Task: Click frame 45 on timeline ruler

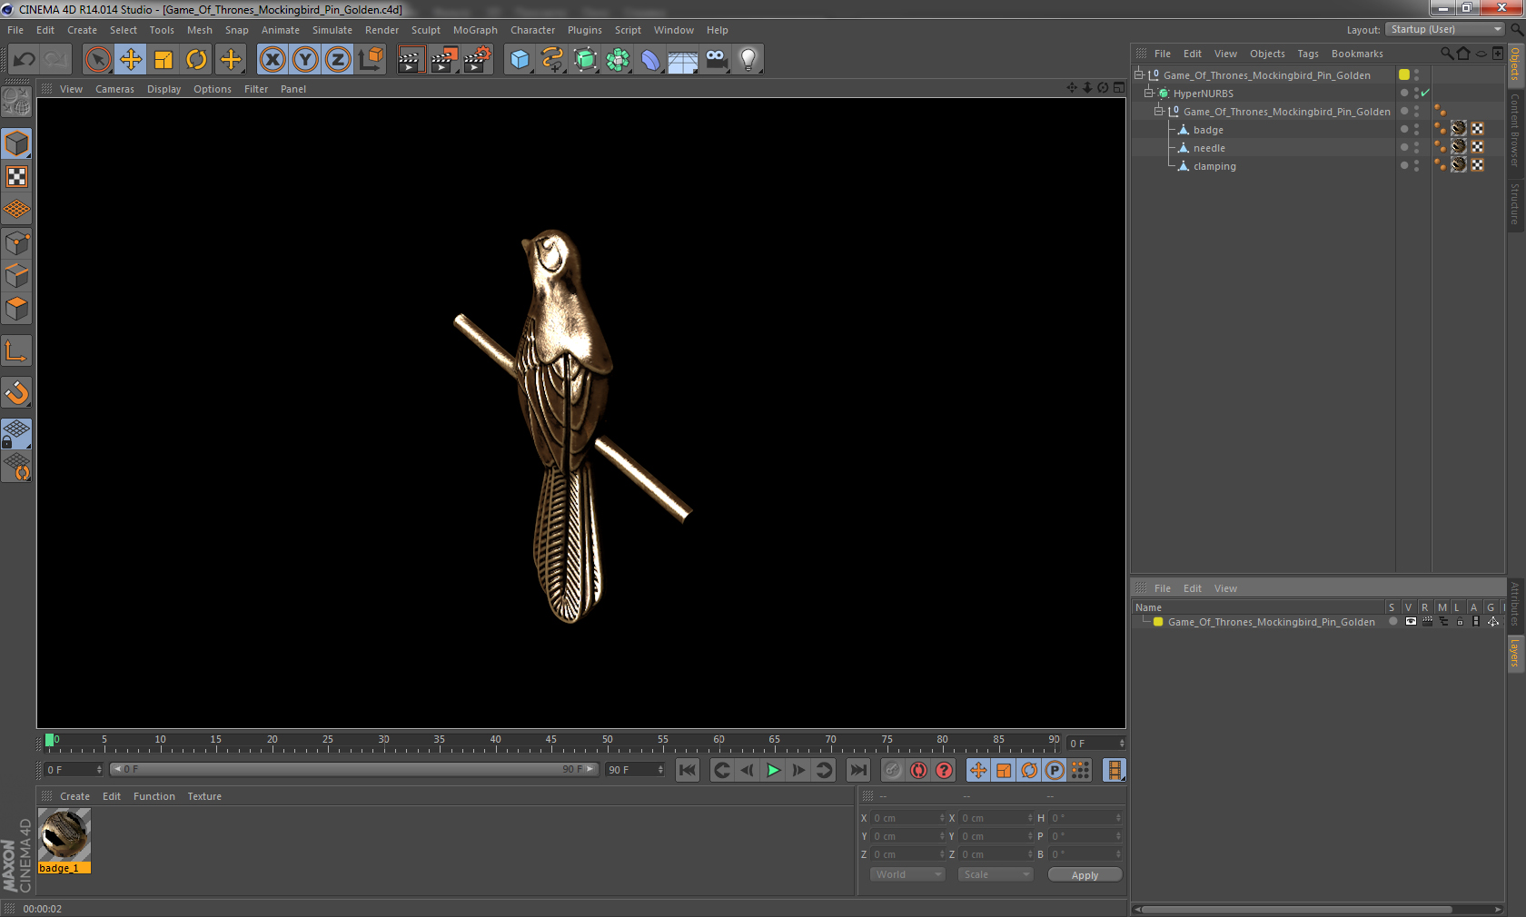Action: coord(550,741)
